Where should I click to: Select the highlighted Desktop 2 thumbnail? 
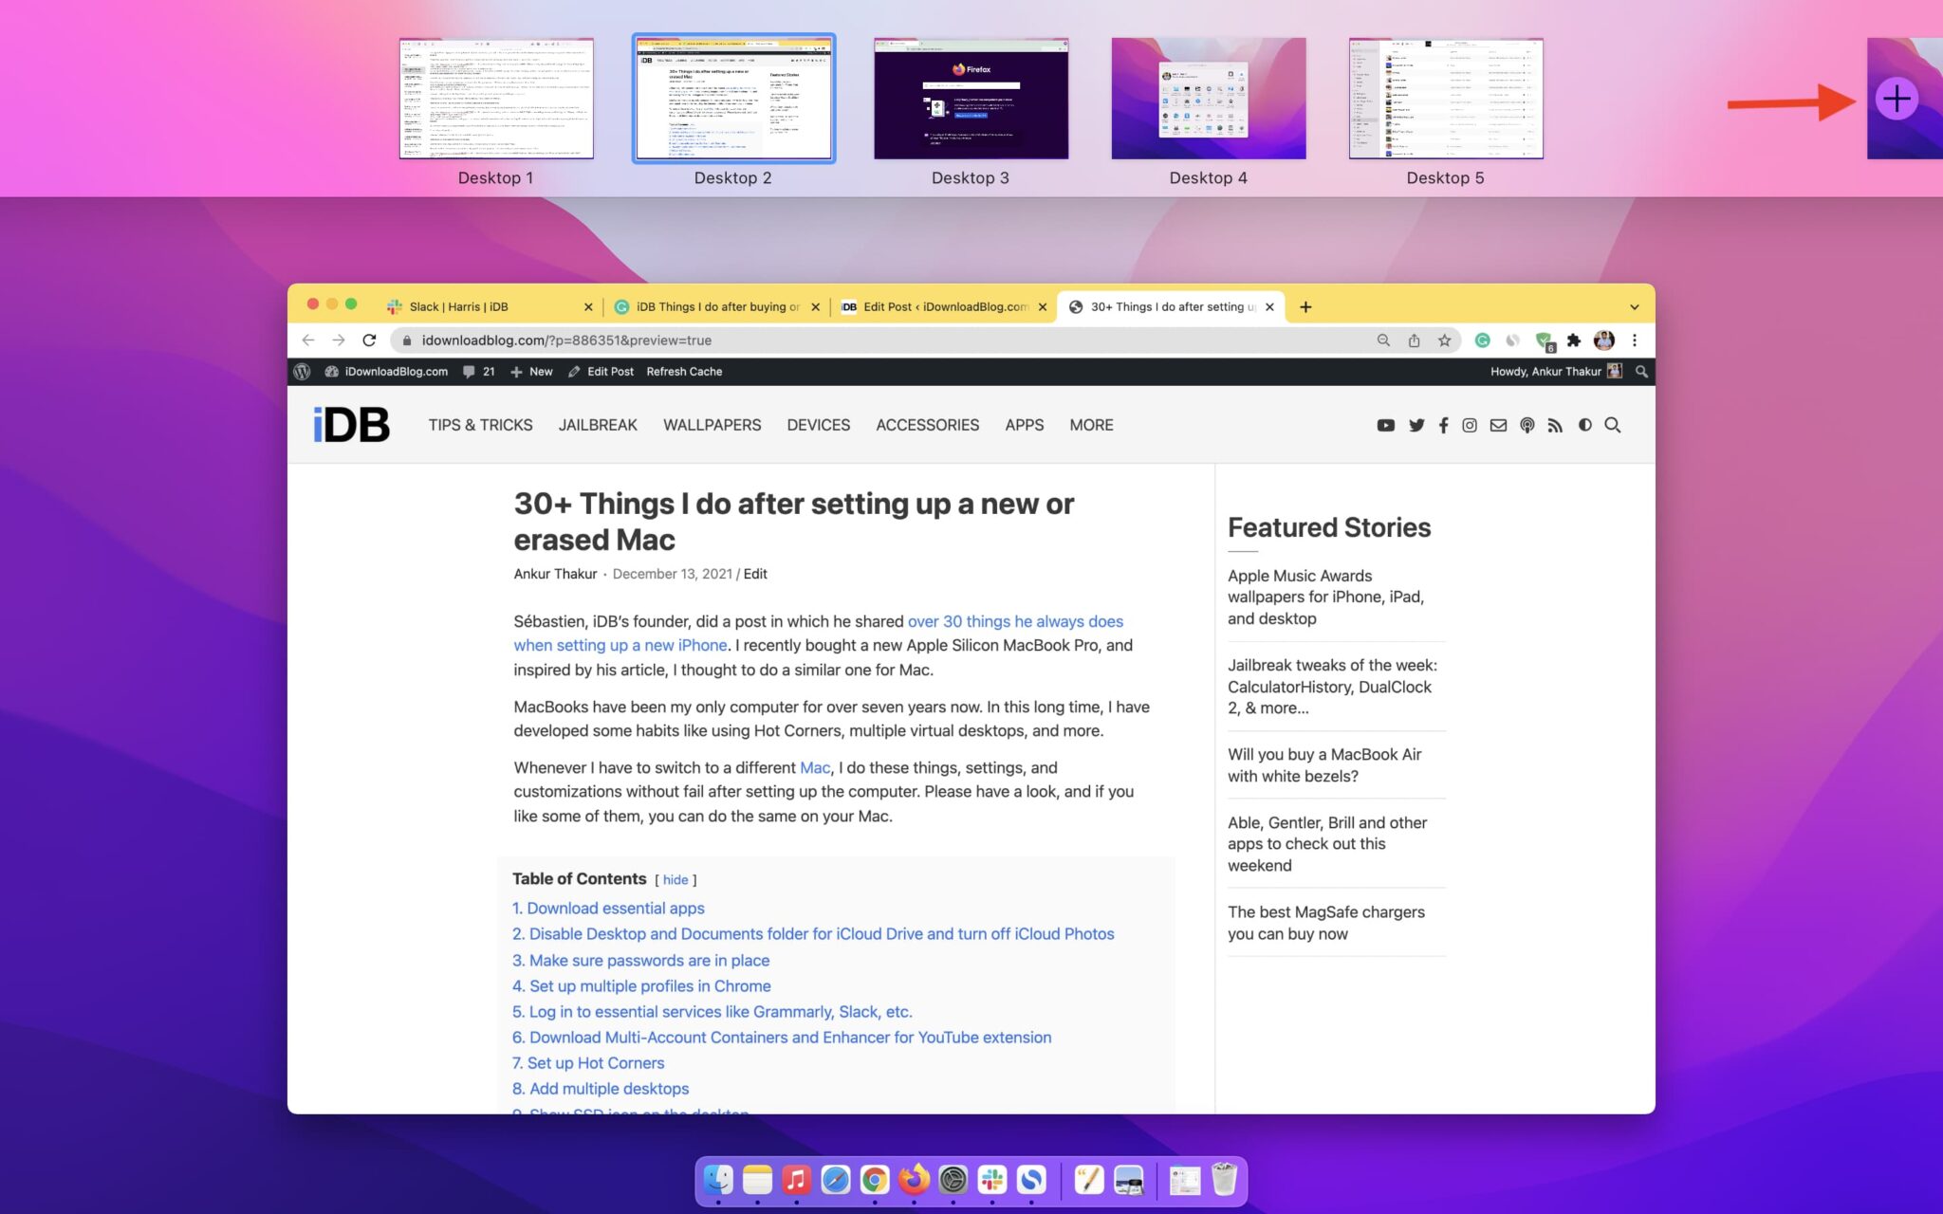pyautogui.click(x=733, y=99)
